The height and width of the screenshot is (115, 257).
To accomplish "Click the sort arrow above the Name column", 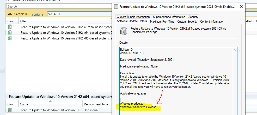I will (x=50, y=101).
